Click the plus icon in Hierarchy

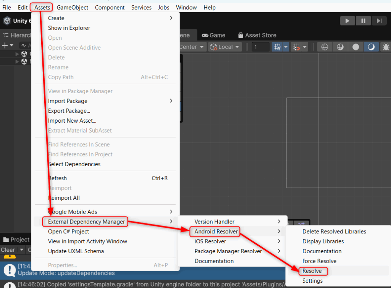coord(5,45)
